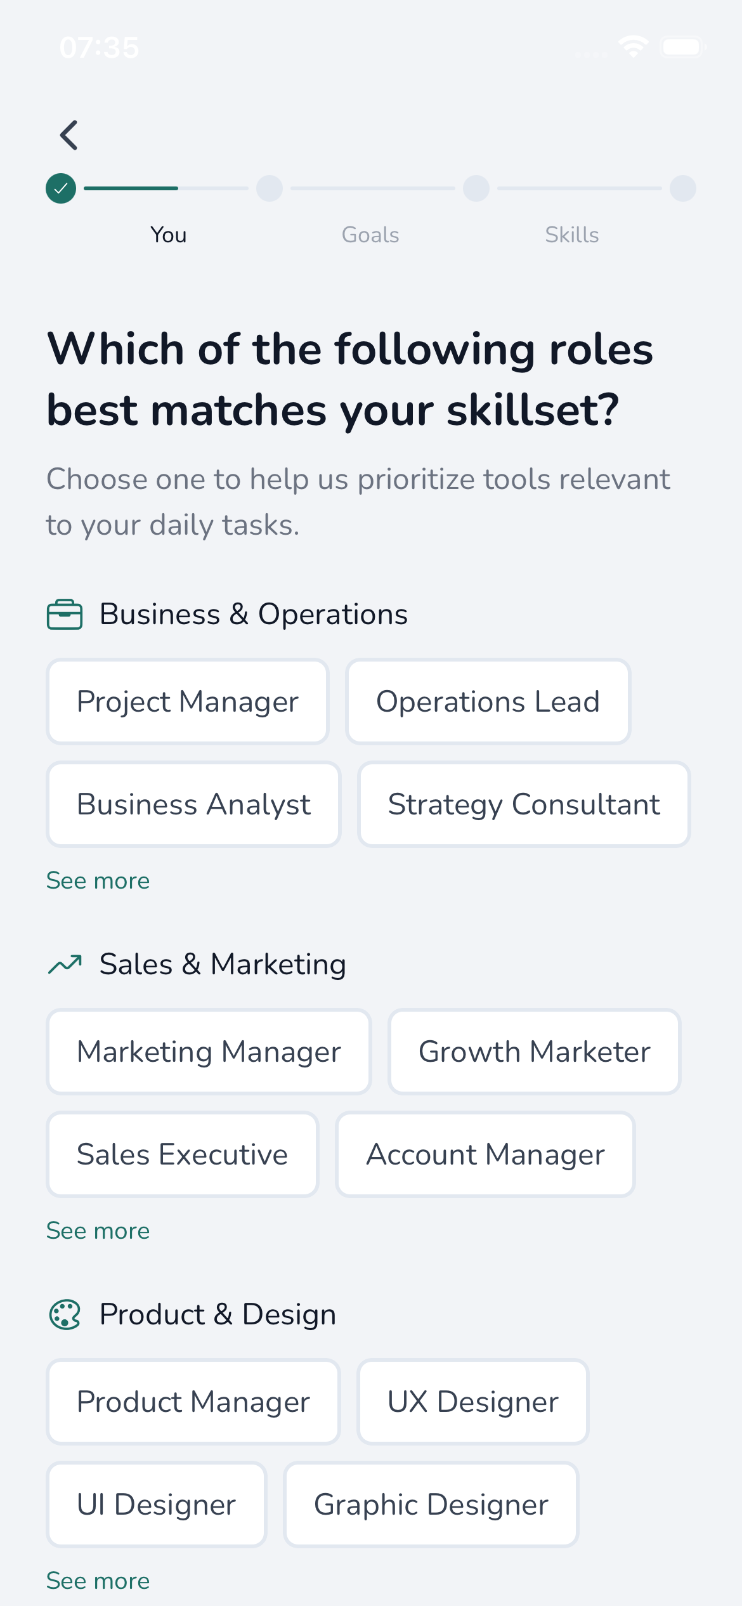742x1606 pixels.
Task: Click the back arrow to return
Action: coord(68,134)
